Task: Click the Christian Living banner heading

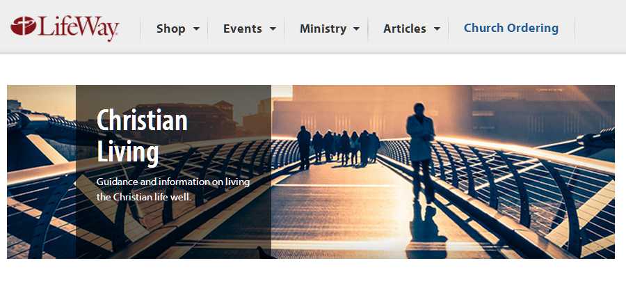Action: [x=142, y=136]
